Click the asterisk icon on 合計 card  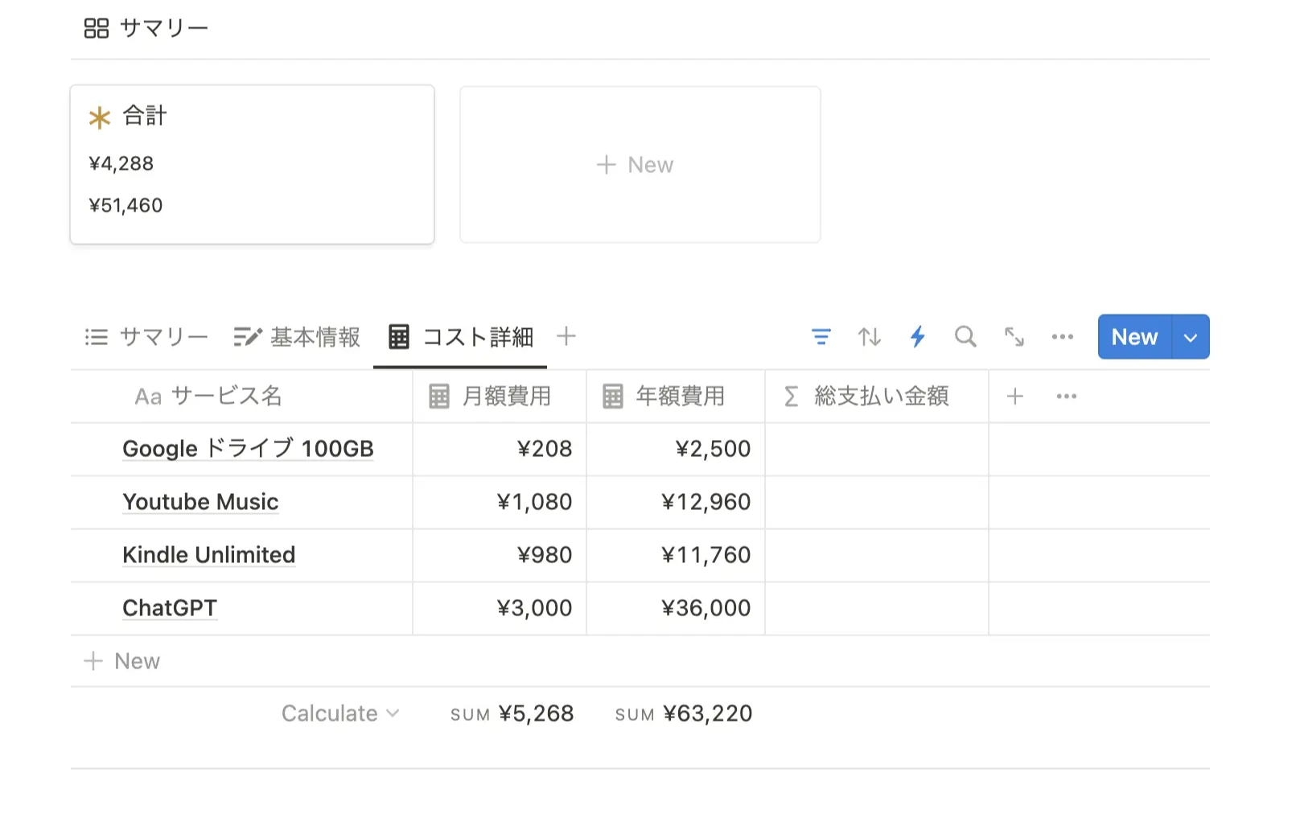coord(99,118)
